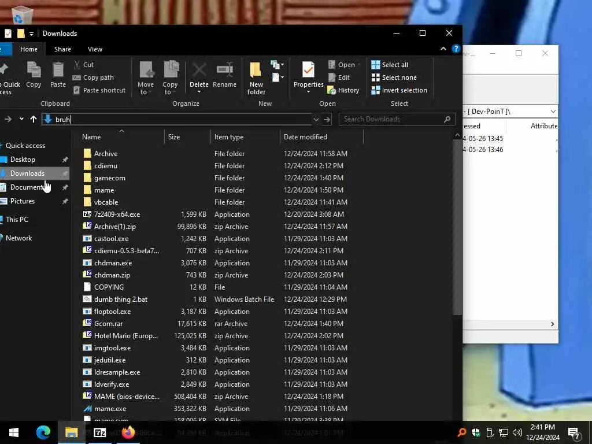Viewport: 592px width, 444px height.
Task: Click the search magnifier in Search Downloads
Action: 447,119
